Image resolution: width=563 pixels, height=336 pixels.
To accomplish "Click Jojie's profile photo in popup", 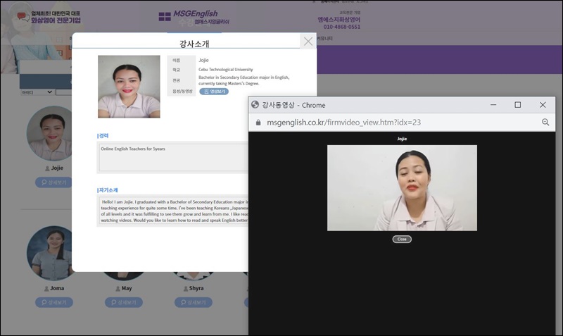I will pos(129,87).
